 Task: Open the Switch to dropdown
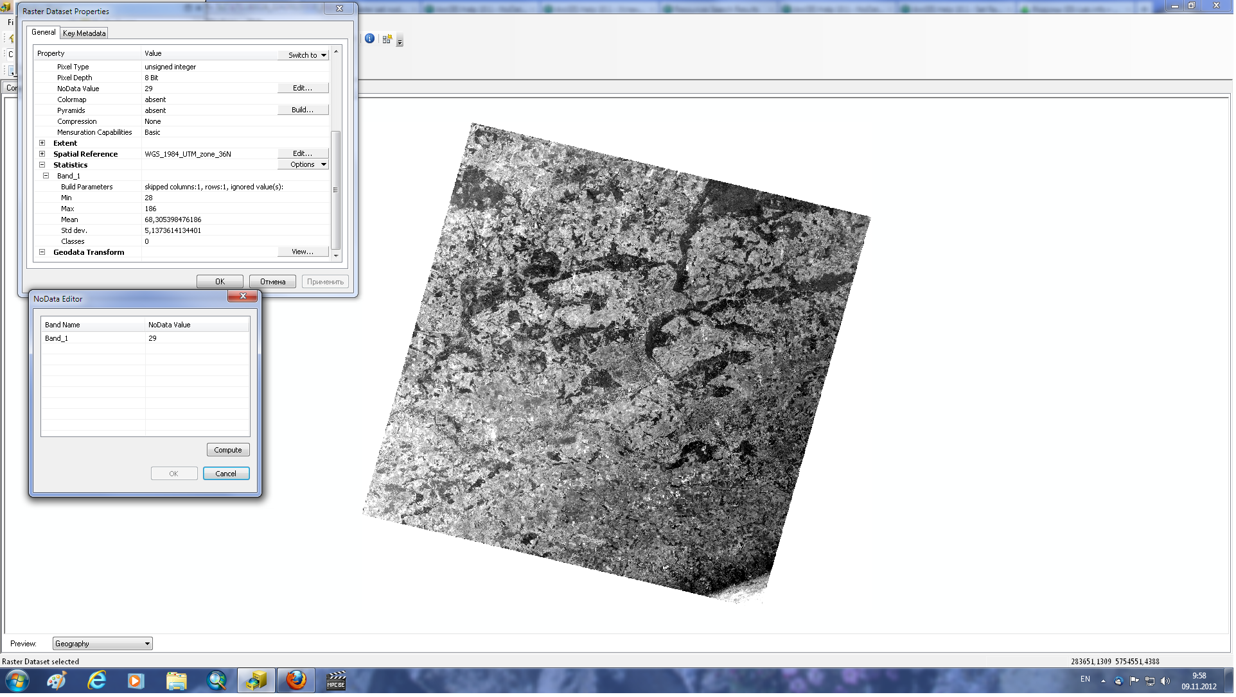point(304,55)
